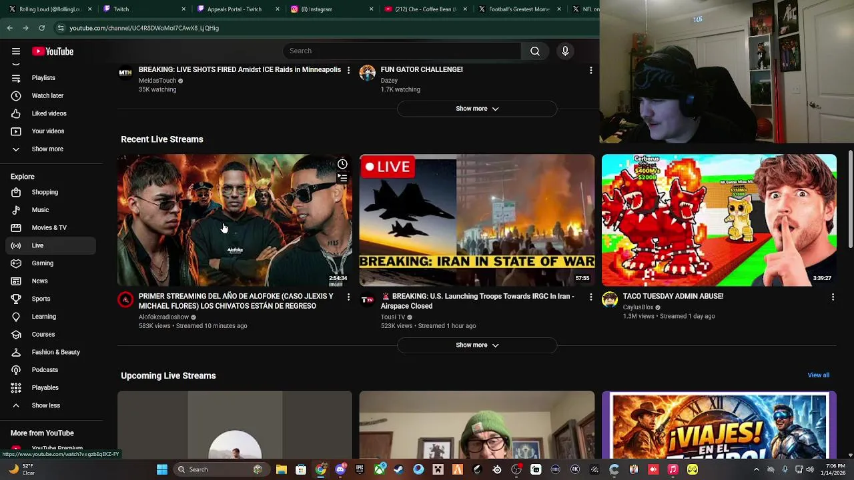Open more options for TACO TUESDAY video
The width and height of the screenshot is (854, 480).
833,297
